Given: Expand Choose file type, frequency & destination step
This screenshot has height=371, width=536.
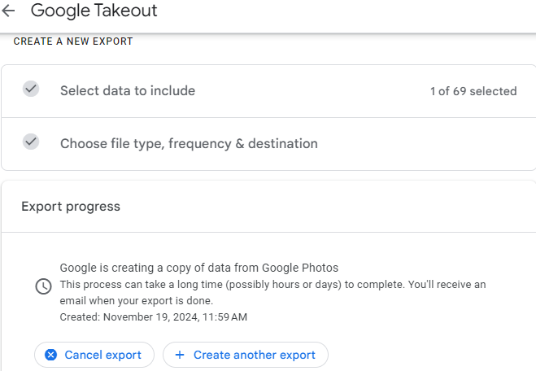Looking at the screenshot, I should (189, 144).
